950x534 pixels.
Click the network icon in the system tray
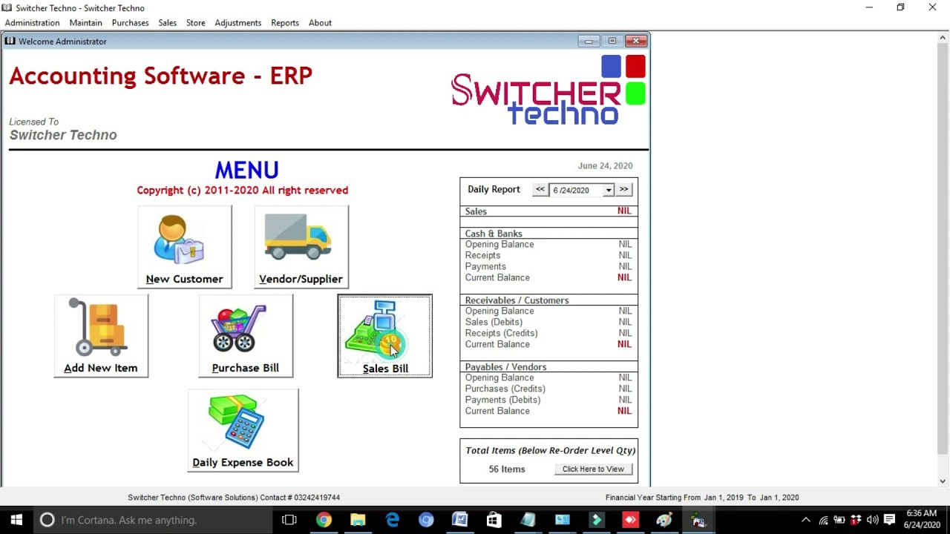(x=823, y=520)
